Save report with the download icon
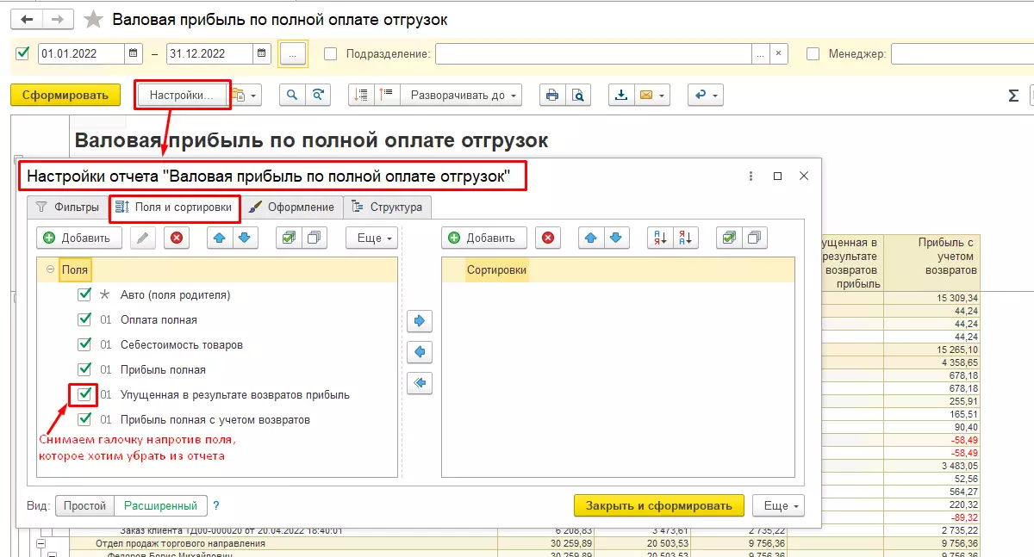The height and width of the screenshot is (557, 1034). pos(620,96)
